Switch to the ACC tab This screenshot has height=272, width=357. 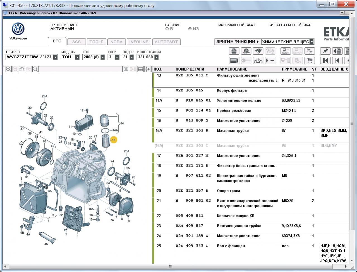tap(76, 42)
